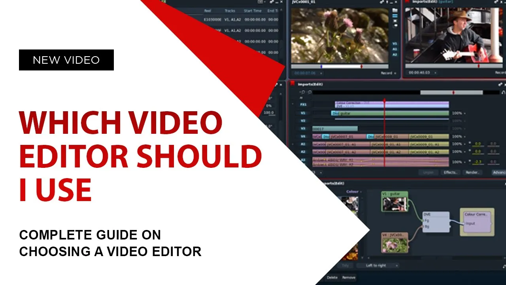Select the A2 track header
Screen dimensions: 506x285
point(304,152)
